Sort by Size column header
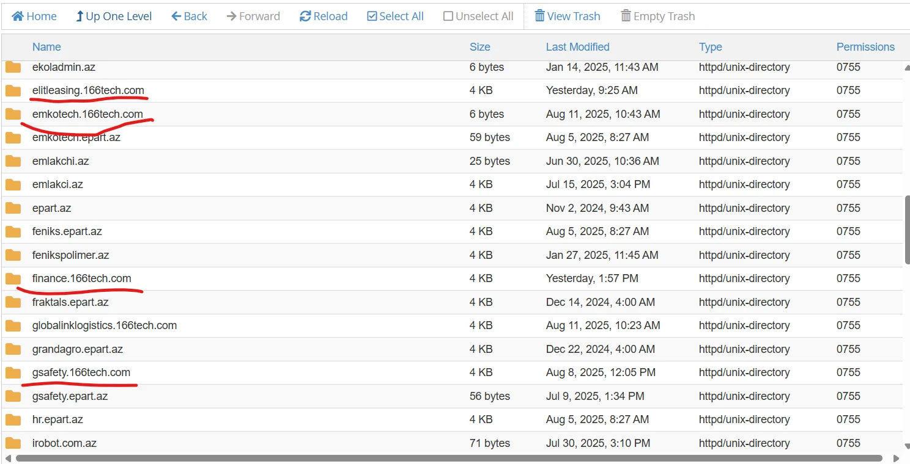910x464 pixels. point(479,47)
